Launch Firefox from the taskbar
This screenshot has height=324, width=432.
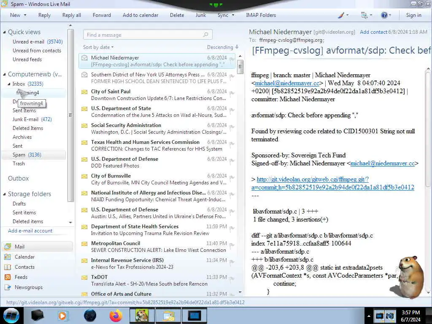(116, 316)
